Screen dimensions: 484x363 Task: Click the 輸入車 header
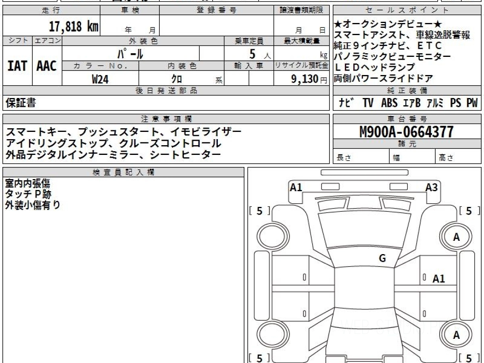click(249, 66)
